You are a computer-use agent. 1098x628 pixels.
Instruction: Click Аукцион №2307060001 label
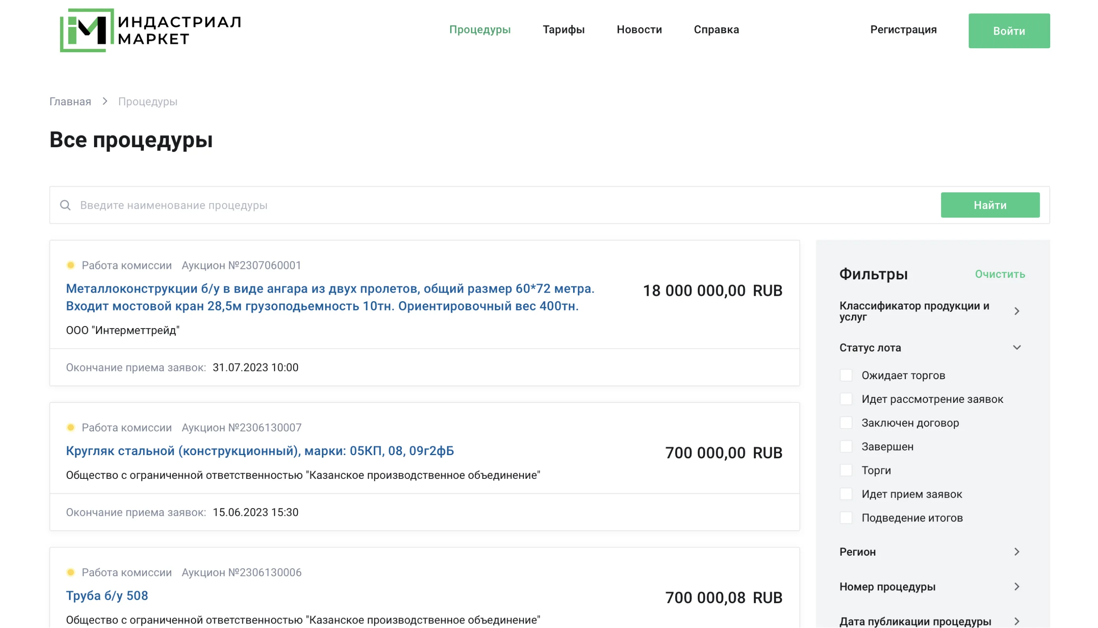tap(242, 265)
